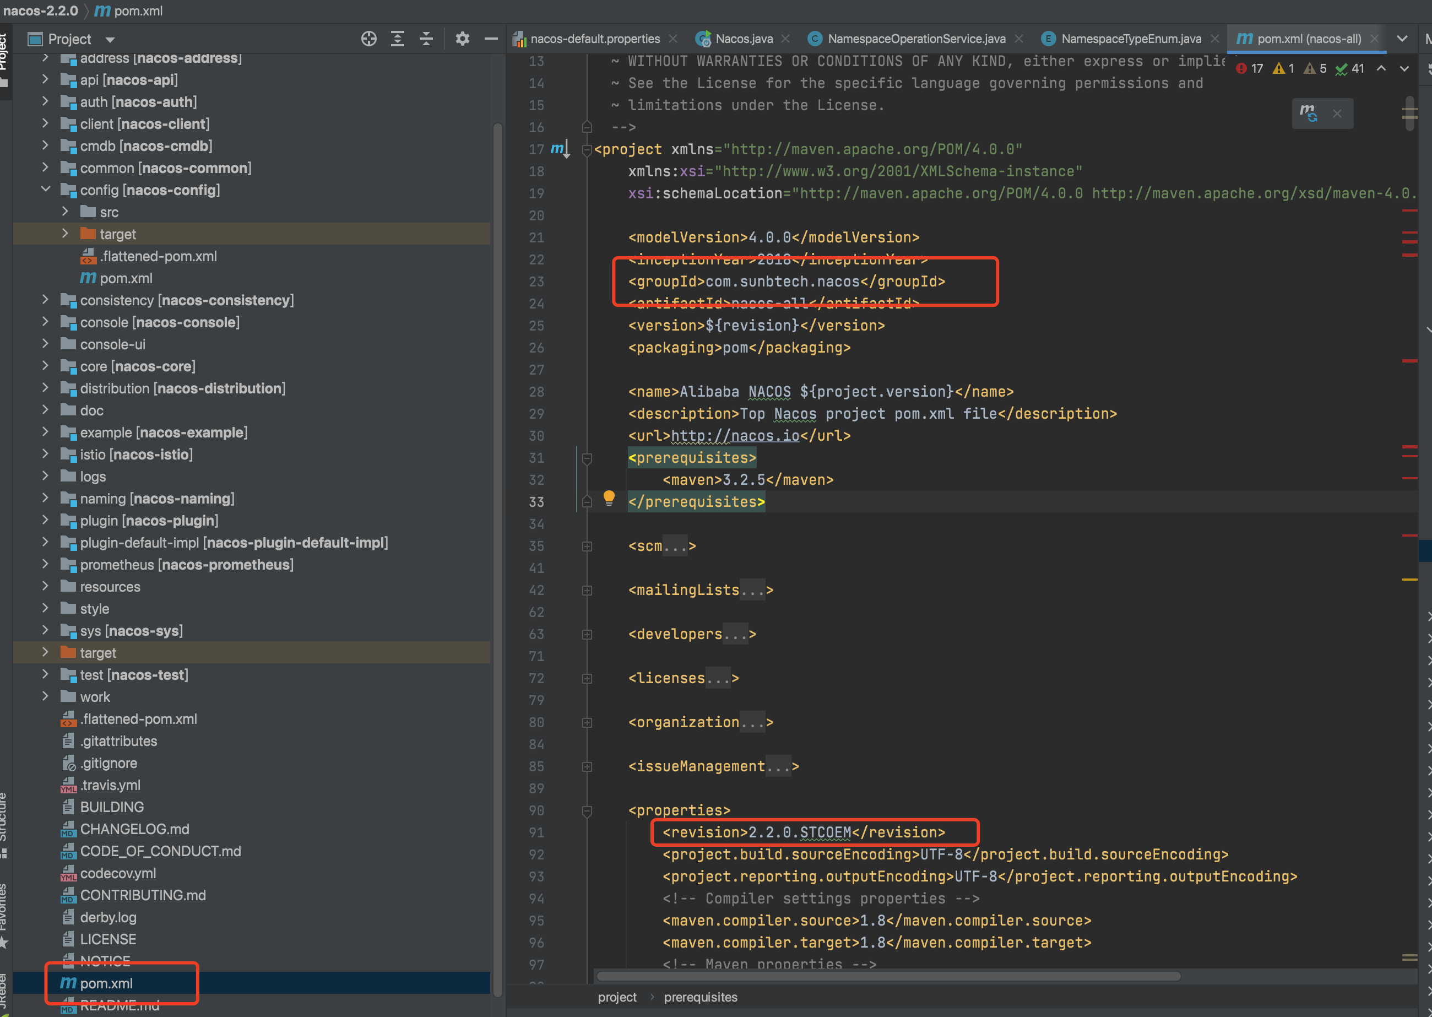1432x1017 pixels.
Task: Click the editor horizontal scrollbar
Action: tap(888, 976)
